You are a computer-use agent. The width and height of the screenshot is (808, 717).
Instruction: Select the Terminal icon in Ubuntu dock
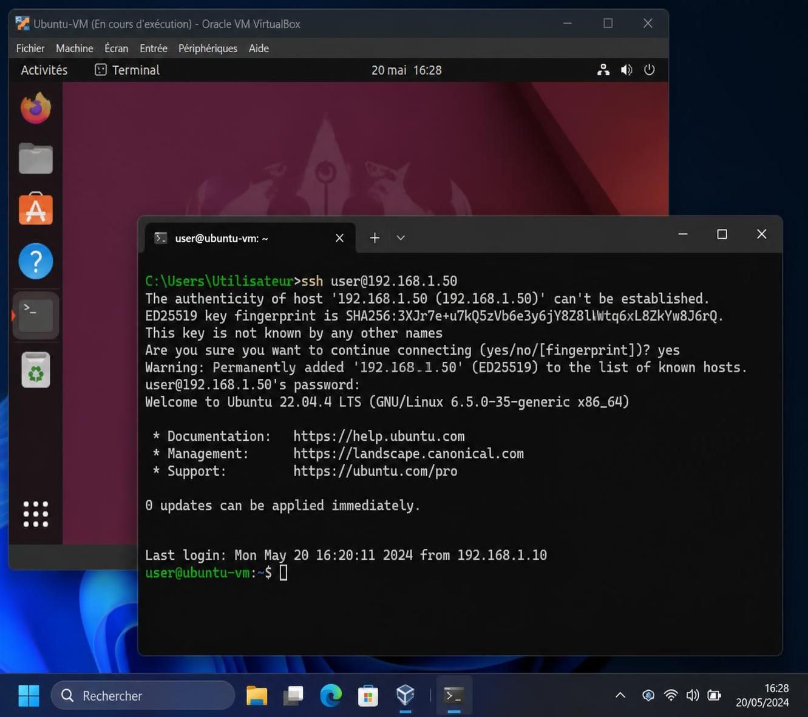click(36, 315)
